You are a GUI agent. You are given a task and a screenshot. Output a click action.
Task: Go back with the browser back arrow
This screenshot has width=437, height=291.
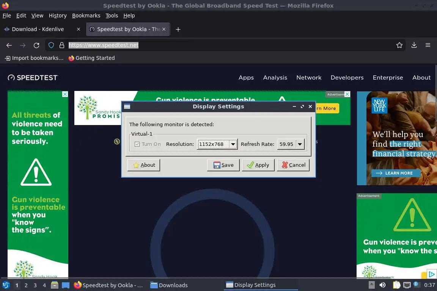click(x=9, y=45)
